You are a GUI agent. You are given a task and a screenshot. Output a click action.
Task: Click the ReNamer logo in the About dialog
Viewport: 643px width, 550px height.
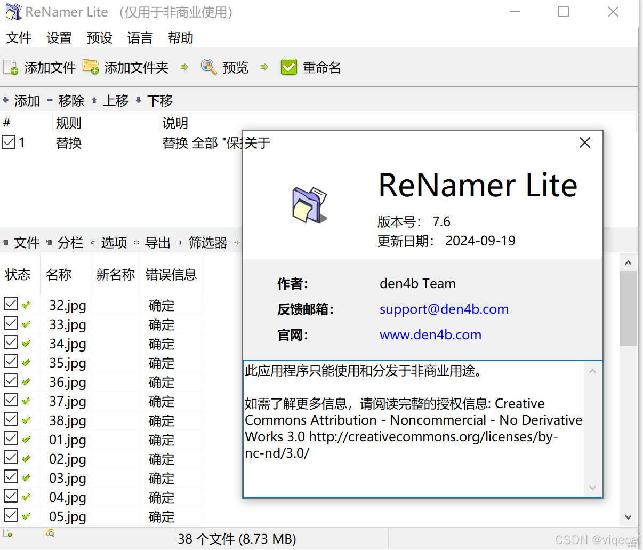point(310,205)
